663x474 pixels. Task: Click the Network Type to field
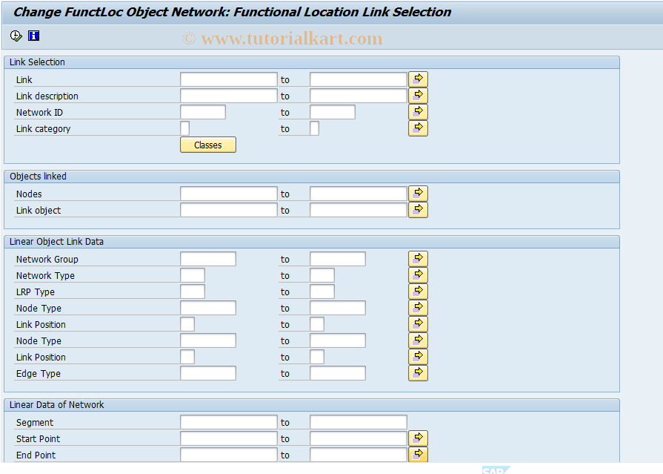click(x=322, y=275)
